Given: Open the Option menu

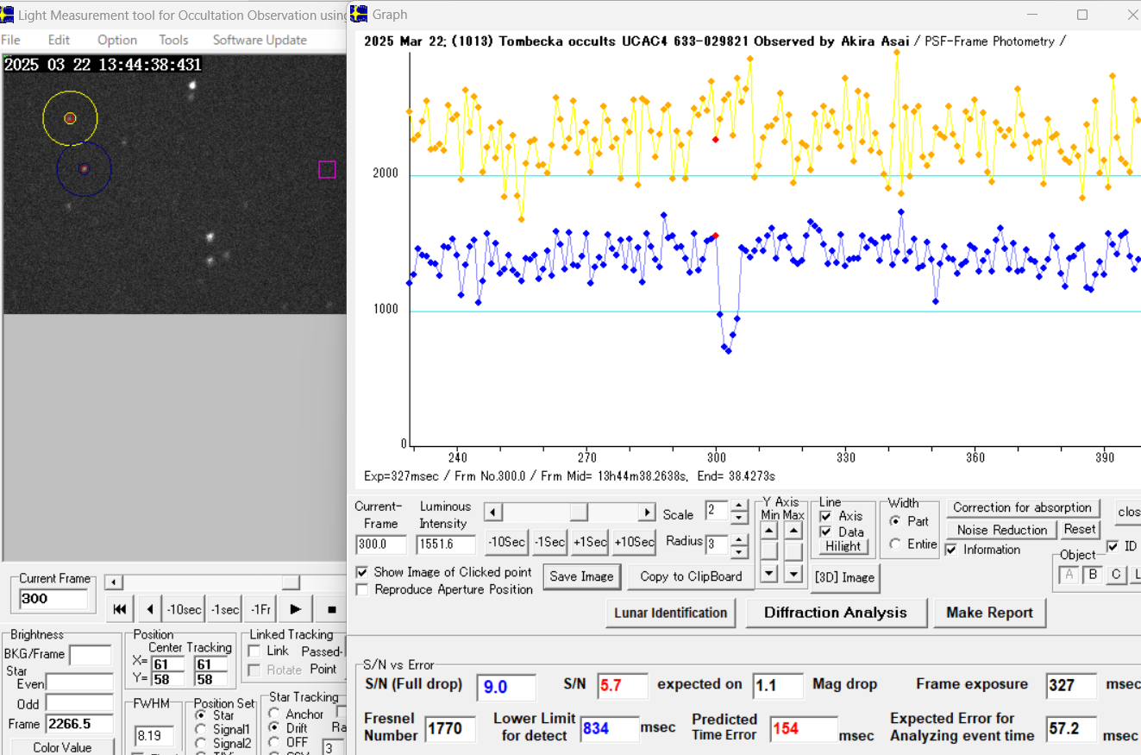Looking at the screenshot, I should click(x=117, y=40).
